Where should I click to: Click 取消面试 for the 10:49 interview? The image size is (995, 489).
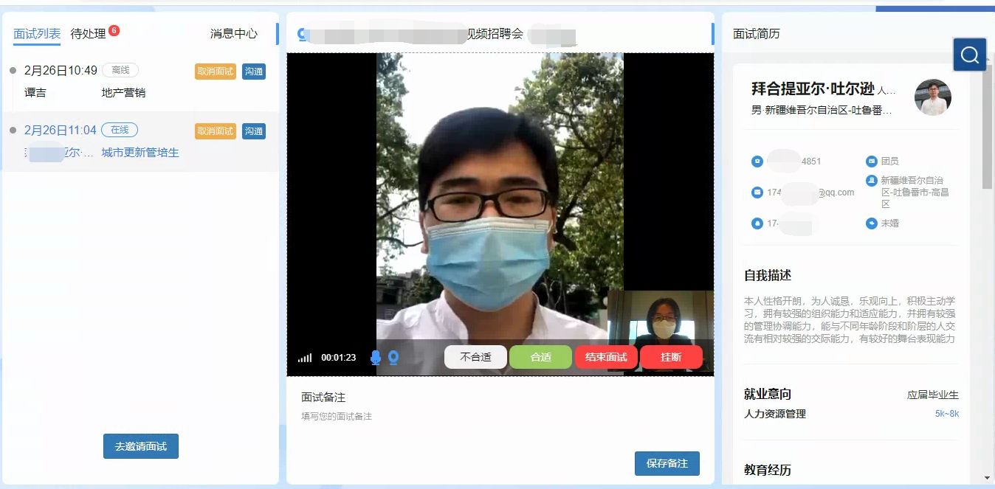[215, 72]
